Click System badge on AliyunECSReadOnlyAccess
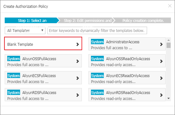Viewport: 175px width, 115px height. [x=97, y=76]
